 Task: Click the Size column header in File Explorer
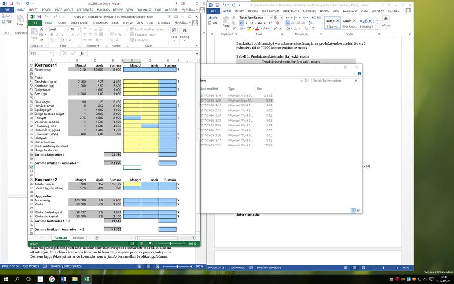click(259, 89)
